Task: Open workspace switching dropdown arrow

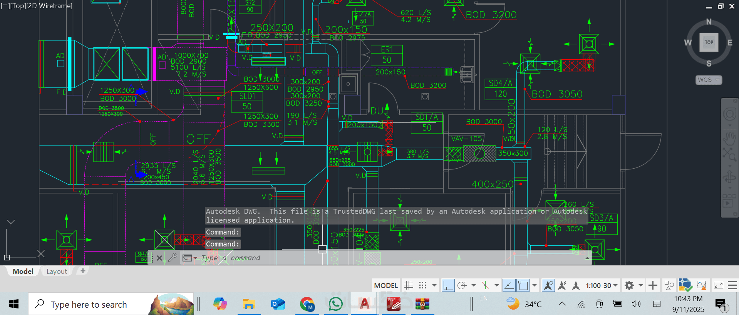Action: pos(641,285)
